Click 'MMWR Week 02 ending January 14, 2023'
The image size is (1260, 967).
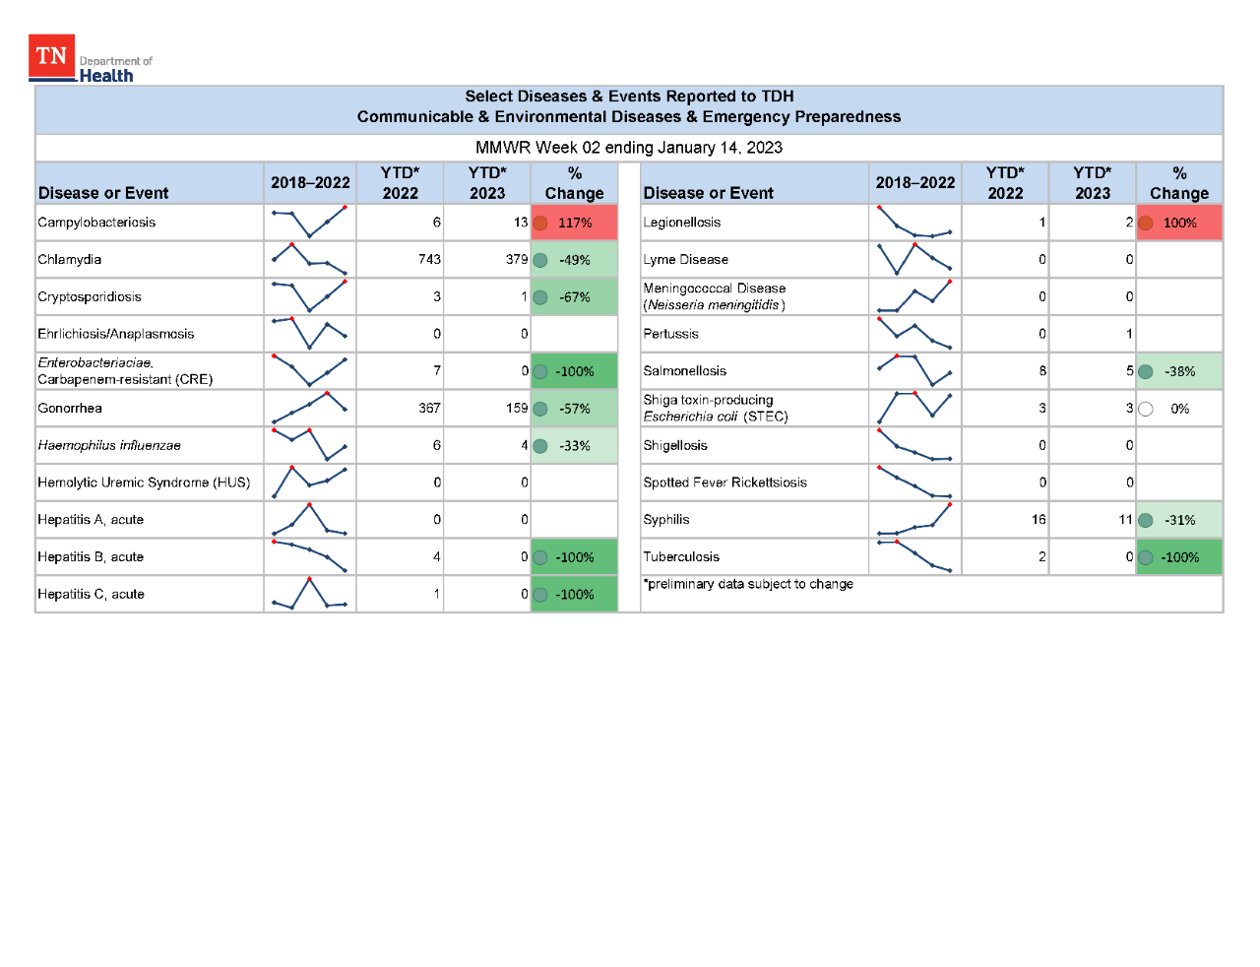tap(629, 148)
